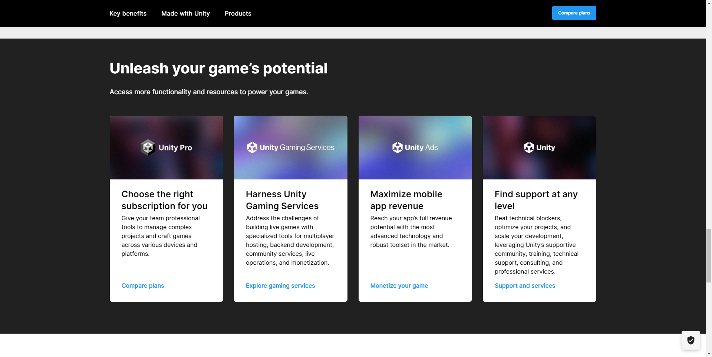Click Unity Pro description about professional tools
Screen dimensions: 712x357
(161, 236)
